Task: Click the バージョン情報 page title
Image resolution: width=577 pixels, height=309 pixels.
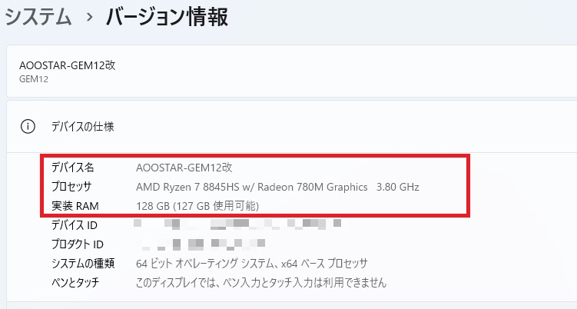Action: click(167, 16)
